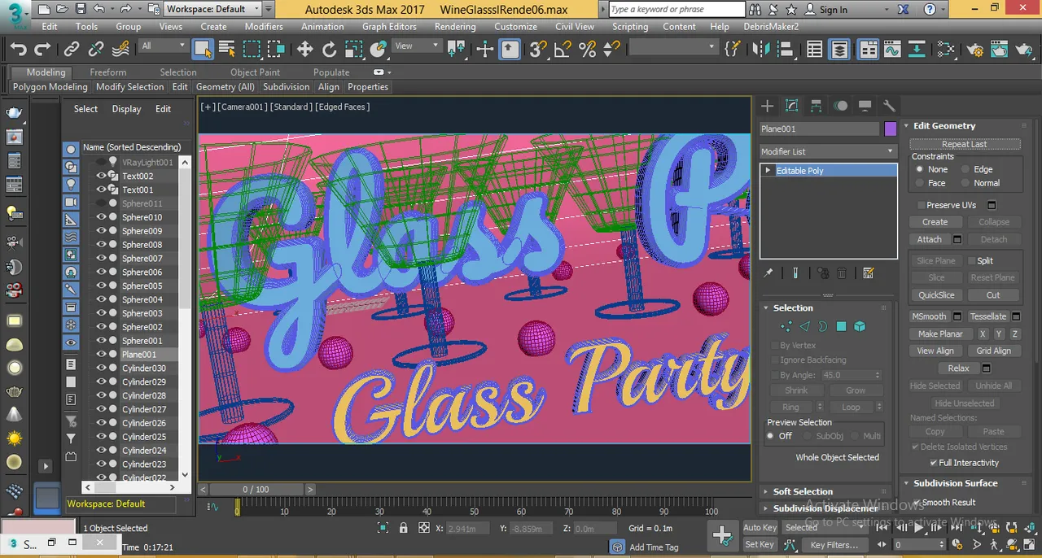
Task: Switch to the Object Paint ribbon tab
Action: click(x=255, y=72)
